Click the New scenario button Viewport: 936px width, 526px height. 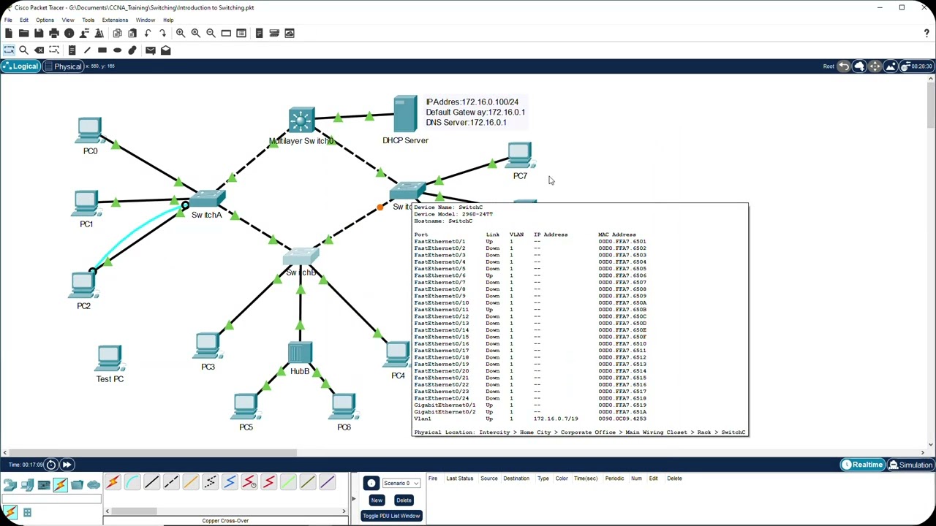pos(377,500)
